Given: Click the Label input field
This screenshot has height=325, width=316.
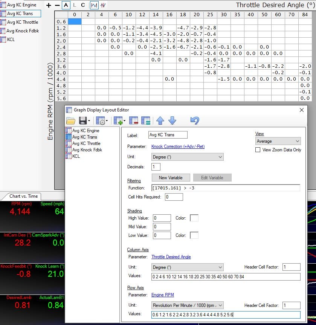Looking at the screenshot, I should pos(168,135).
